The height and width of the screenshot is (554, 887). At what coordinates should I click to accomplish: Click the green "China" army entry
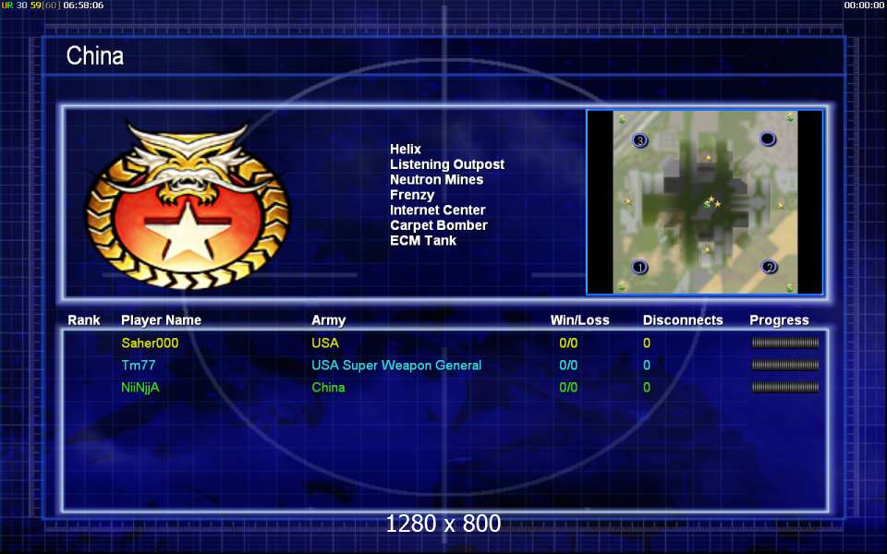coord(328,387)
